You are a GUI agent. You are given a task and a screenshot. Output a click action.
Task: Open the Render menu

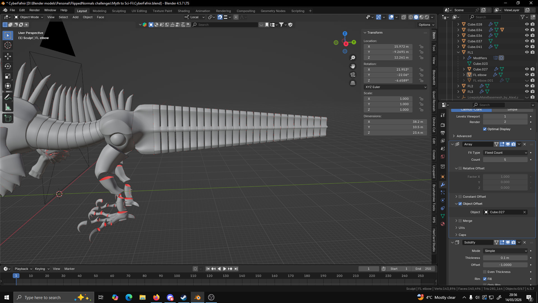point(34,10)
